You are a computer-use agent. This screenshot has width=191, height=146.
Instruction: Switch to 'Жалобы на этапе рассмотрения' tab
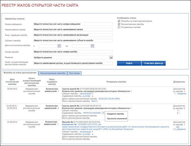(20, 73)
